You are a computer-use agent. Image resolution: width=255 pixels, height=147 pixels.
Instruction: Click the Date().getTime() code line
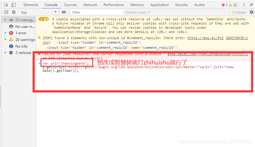61,71
